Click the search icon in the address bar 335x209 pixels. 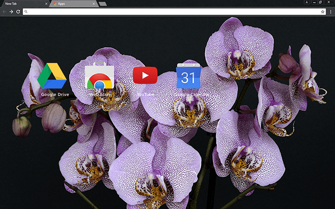pos(26,11)
